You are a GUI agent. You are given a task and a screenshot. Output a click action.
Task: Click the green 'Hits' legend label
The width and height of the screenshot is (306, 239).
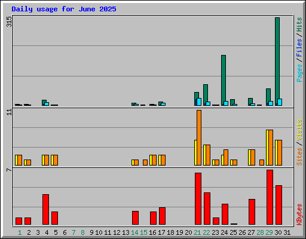tap(299, 24)
